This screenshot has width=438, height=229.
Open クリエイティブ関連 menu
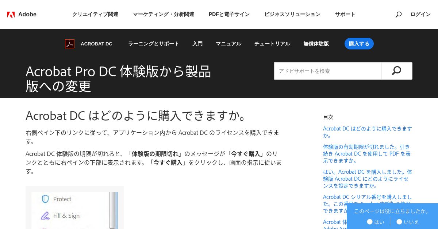click(95, 15)
